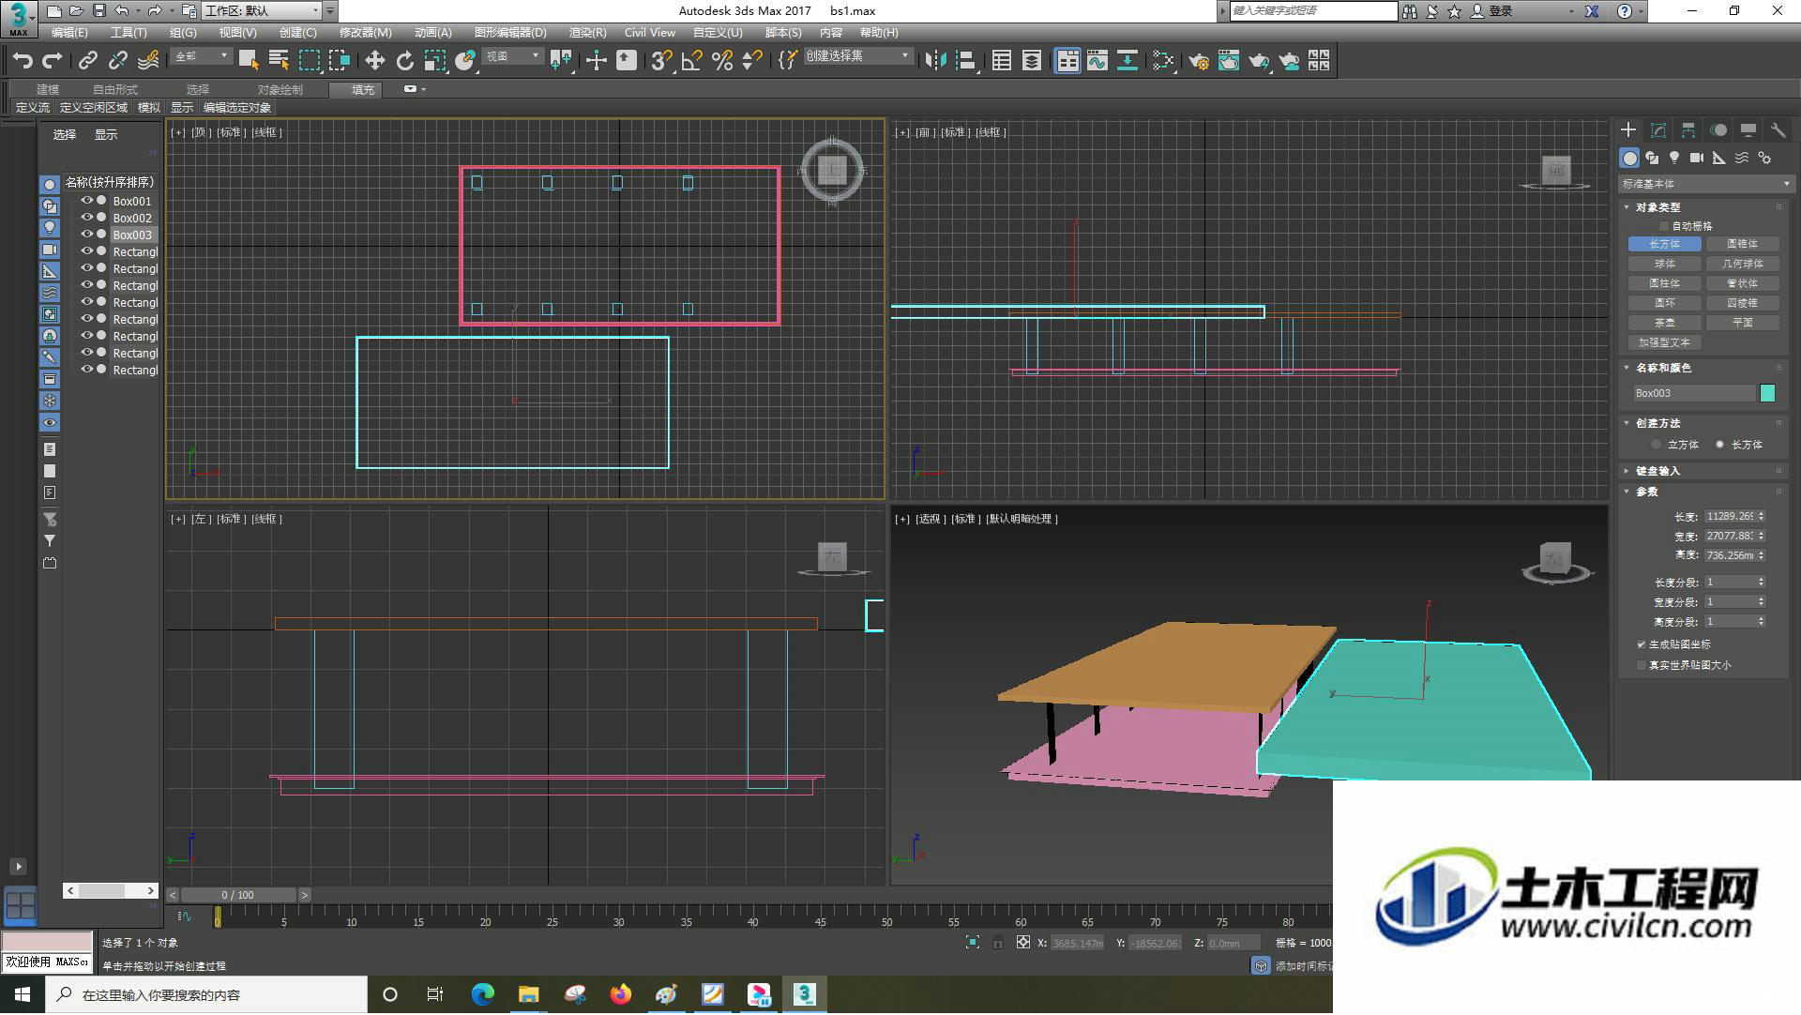Open the 编辑(E) menu

[x=69, y=33]
